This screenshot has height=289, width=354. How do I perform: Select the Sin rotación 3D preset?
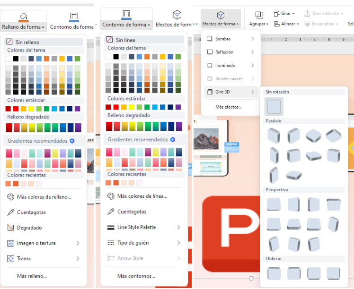[274, 107]
